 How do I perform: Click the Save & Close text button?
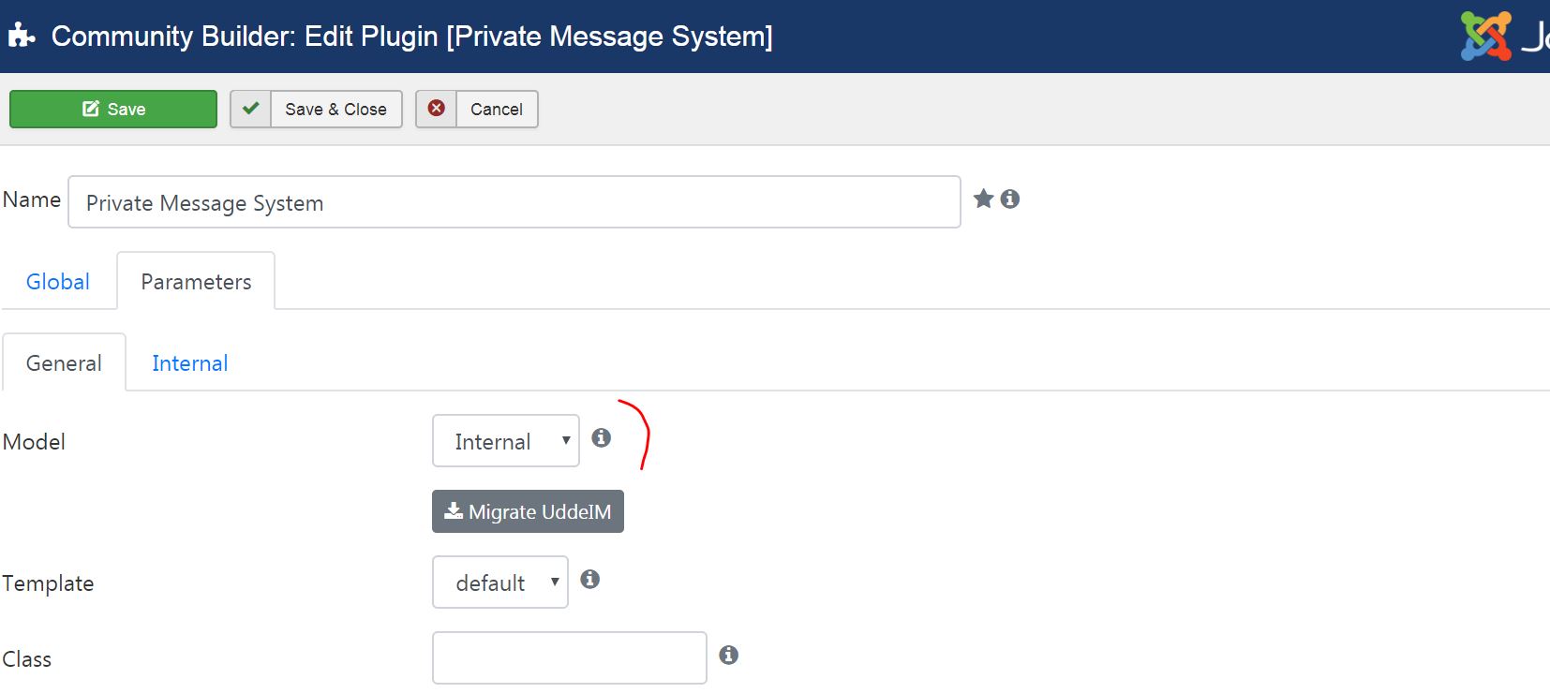coord(335,109)
